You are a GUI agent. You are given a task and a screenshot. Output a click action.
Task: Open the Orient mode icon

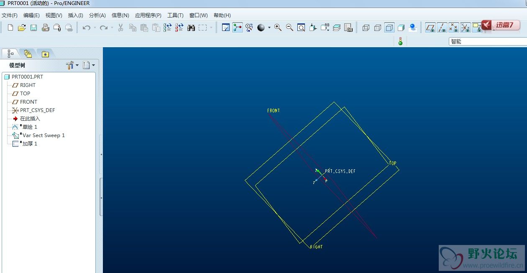tap(249, 28)
